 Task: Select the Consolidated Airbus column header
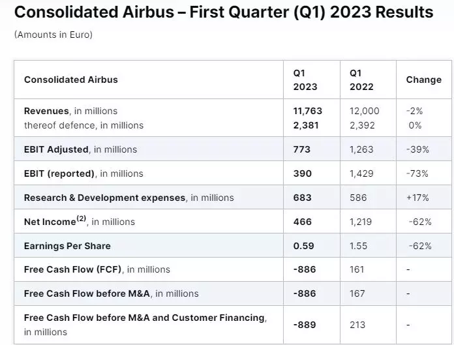pos(71,80)
